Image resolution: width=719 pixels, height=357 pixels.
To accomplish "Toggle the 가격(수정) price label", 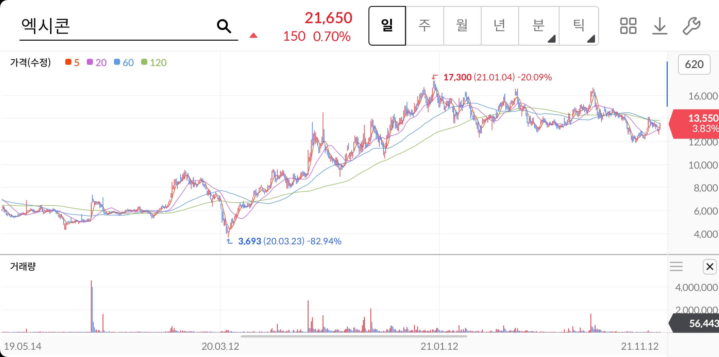I will pos(30,62).
